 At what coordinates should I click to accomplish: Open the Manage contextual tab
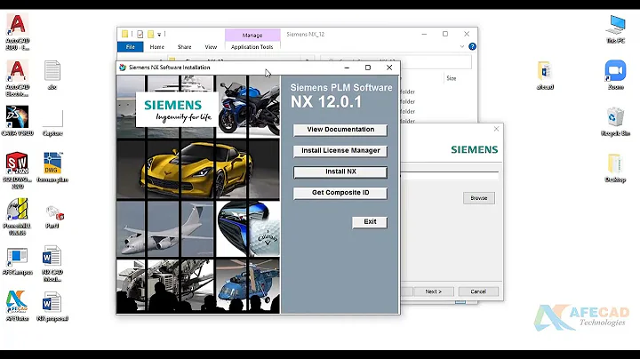click(252, 35)
